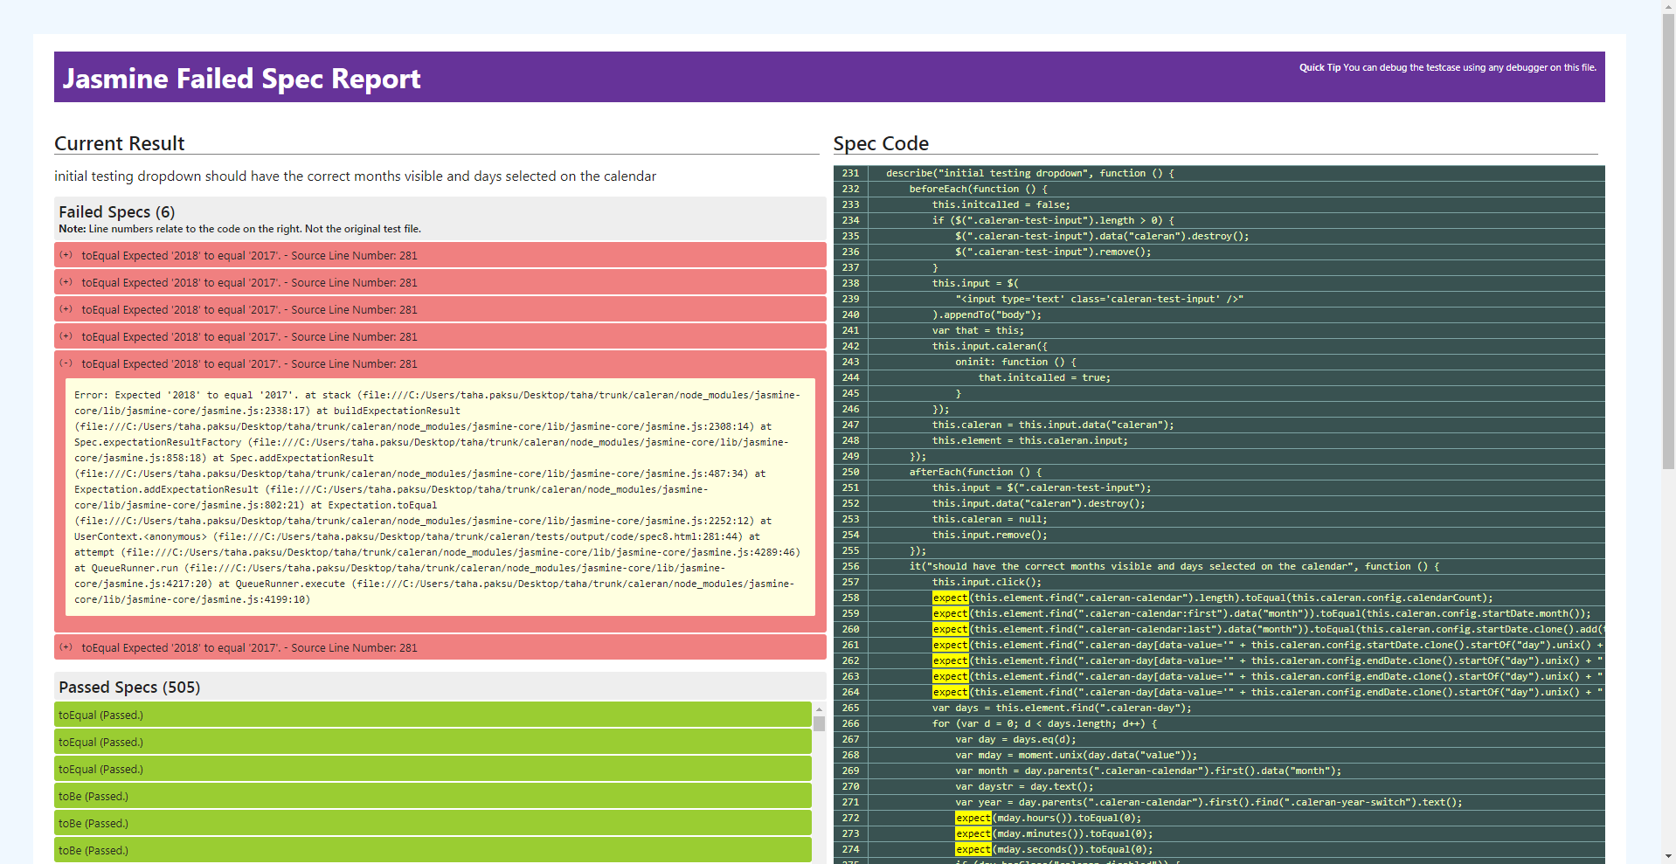This screenshot has width=1676, height=864.
Task: Click the passed specs list scrollbar thumb
Action: tap(819, 723)
